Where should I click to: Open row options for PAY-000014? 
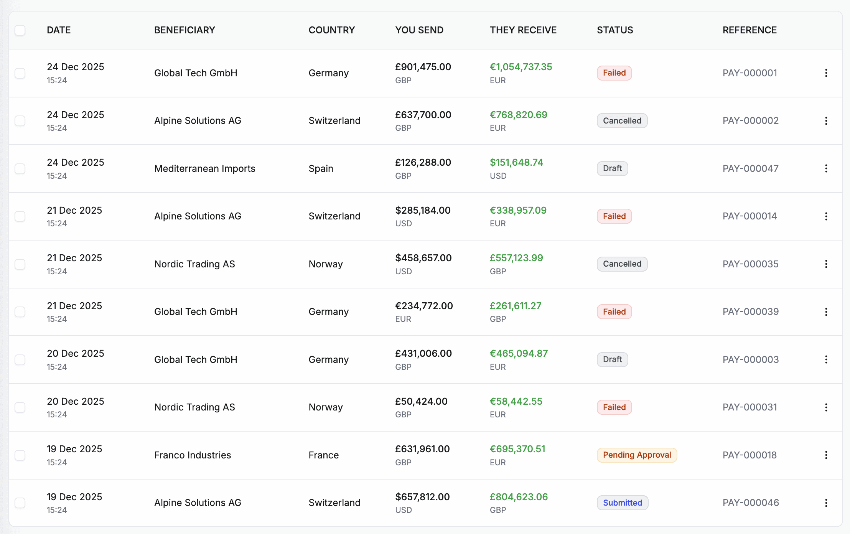(826, 216)
